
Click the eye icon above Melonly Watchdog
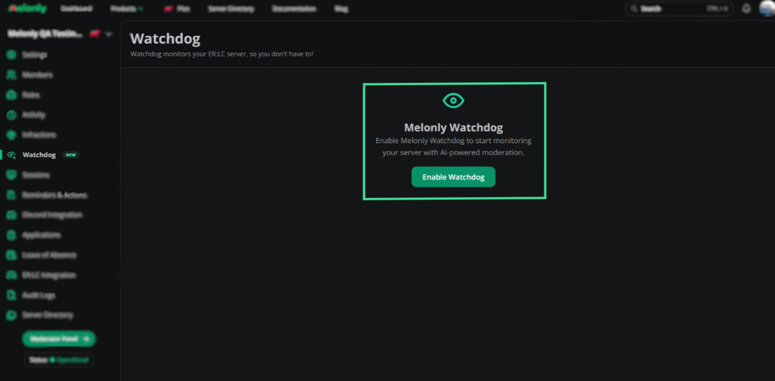click(x=453, y=100)
